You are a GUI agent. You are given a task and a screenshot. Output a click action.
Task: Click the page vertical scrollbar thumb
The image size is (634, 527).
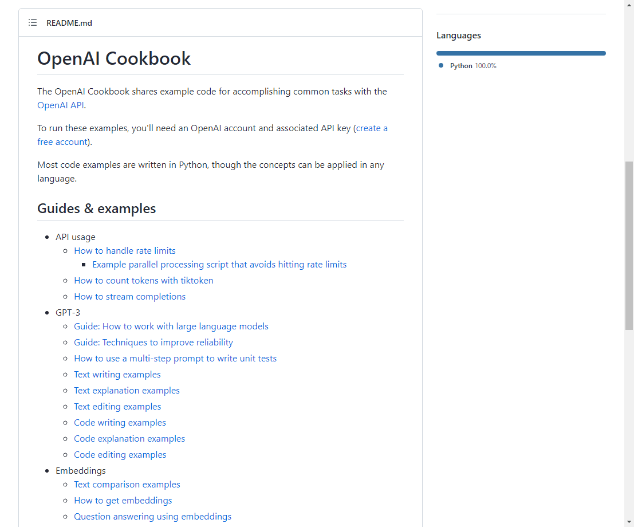(629, 245)
